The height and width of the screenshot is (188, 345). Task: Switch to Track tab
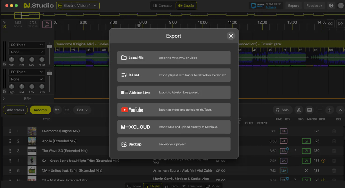point(172,186)
